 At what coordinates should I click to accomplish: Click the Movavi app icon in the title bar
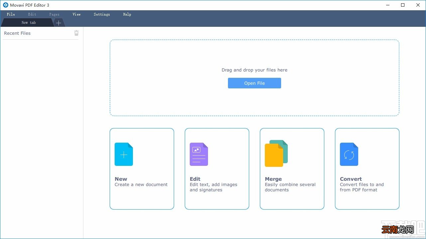6,5
